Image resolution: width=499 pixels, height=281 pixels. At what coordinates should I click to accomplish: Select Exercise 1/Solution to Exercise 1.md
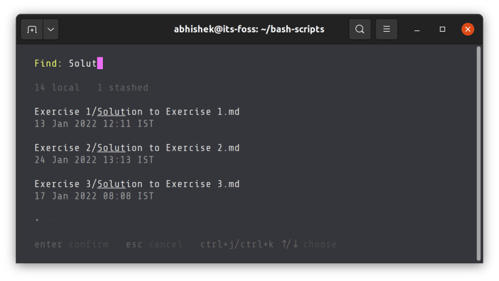[x=137, y=112]
